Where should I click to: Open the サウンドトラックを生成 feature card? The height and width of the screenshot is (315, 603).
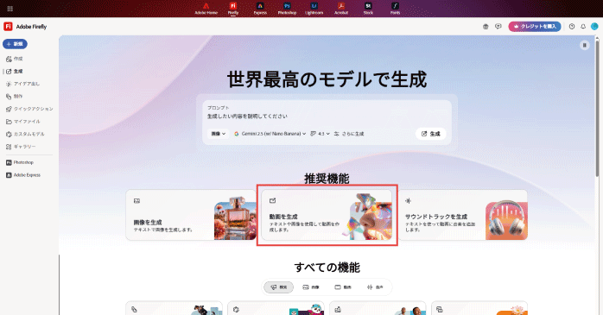point(463,215)
